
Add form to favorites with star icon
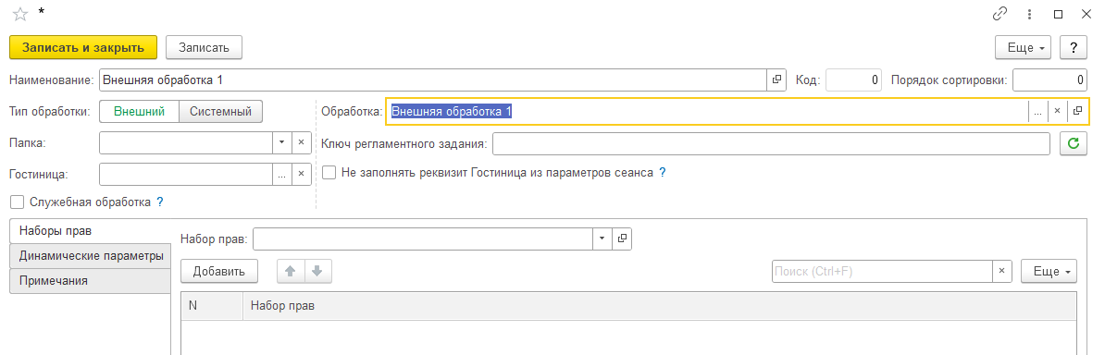click(19, 13)
